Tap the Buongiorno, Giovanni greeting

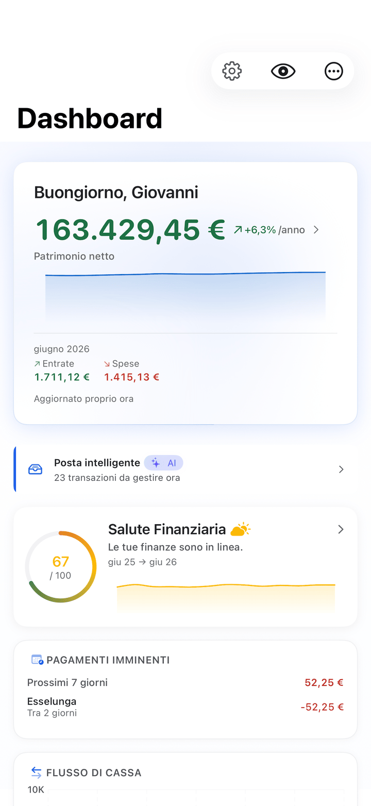(116, 192)
